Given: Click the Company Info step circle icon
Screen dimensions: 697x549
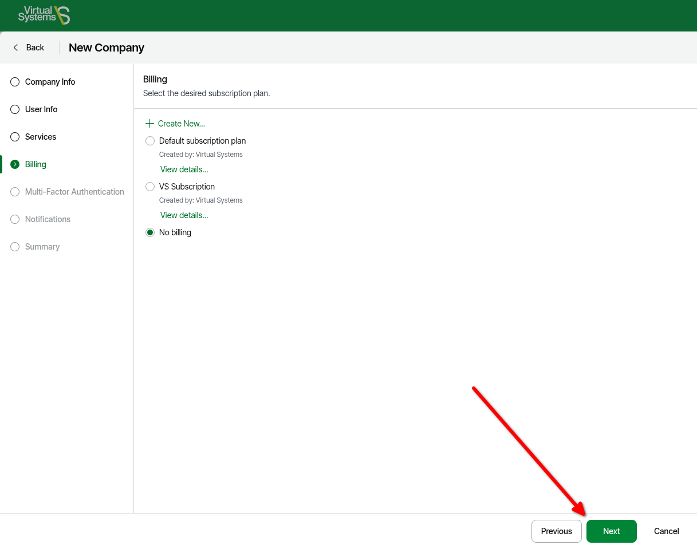Looking at the screenshot, I should click(15, 82).
